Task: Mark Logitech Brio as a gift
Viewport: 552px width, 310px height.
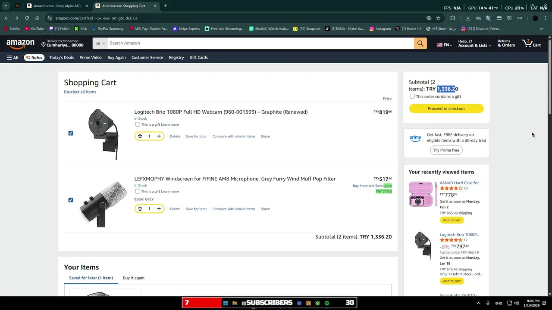Action: (138, 124)
